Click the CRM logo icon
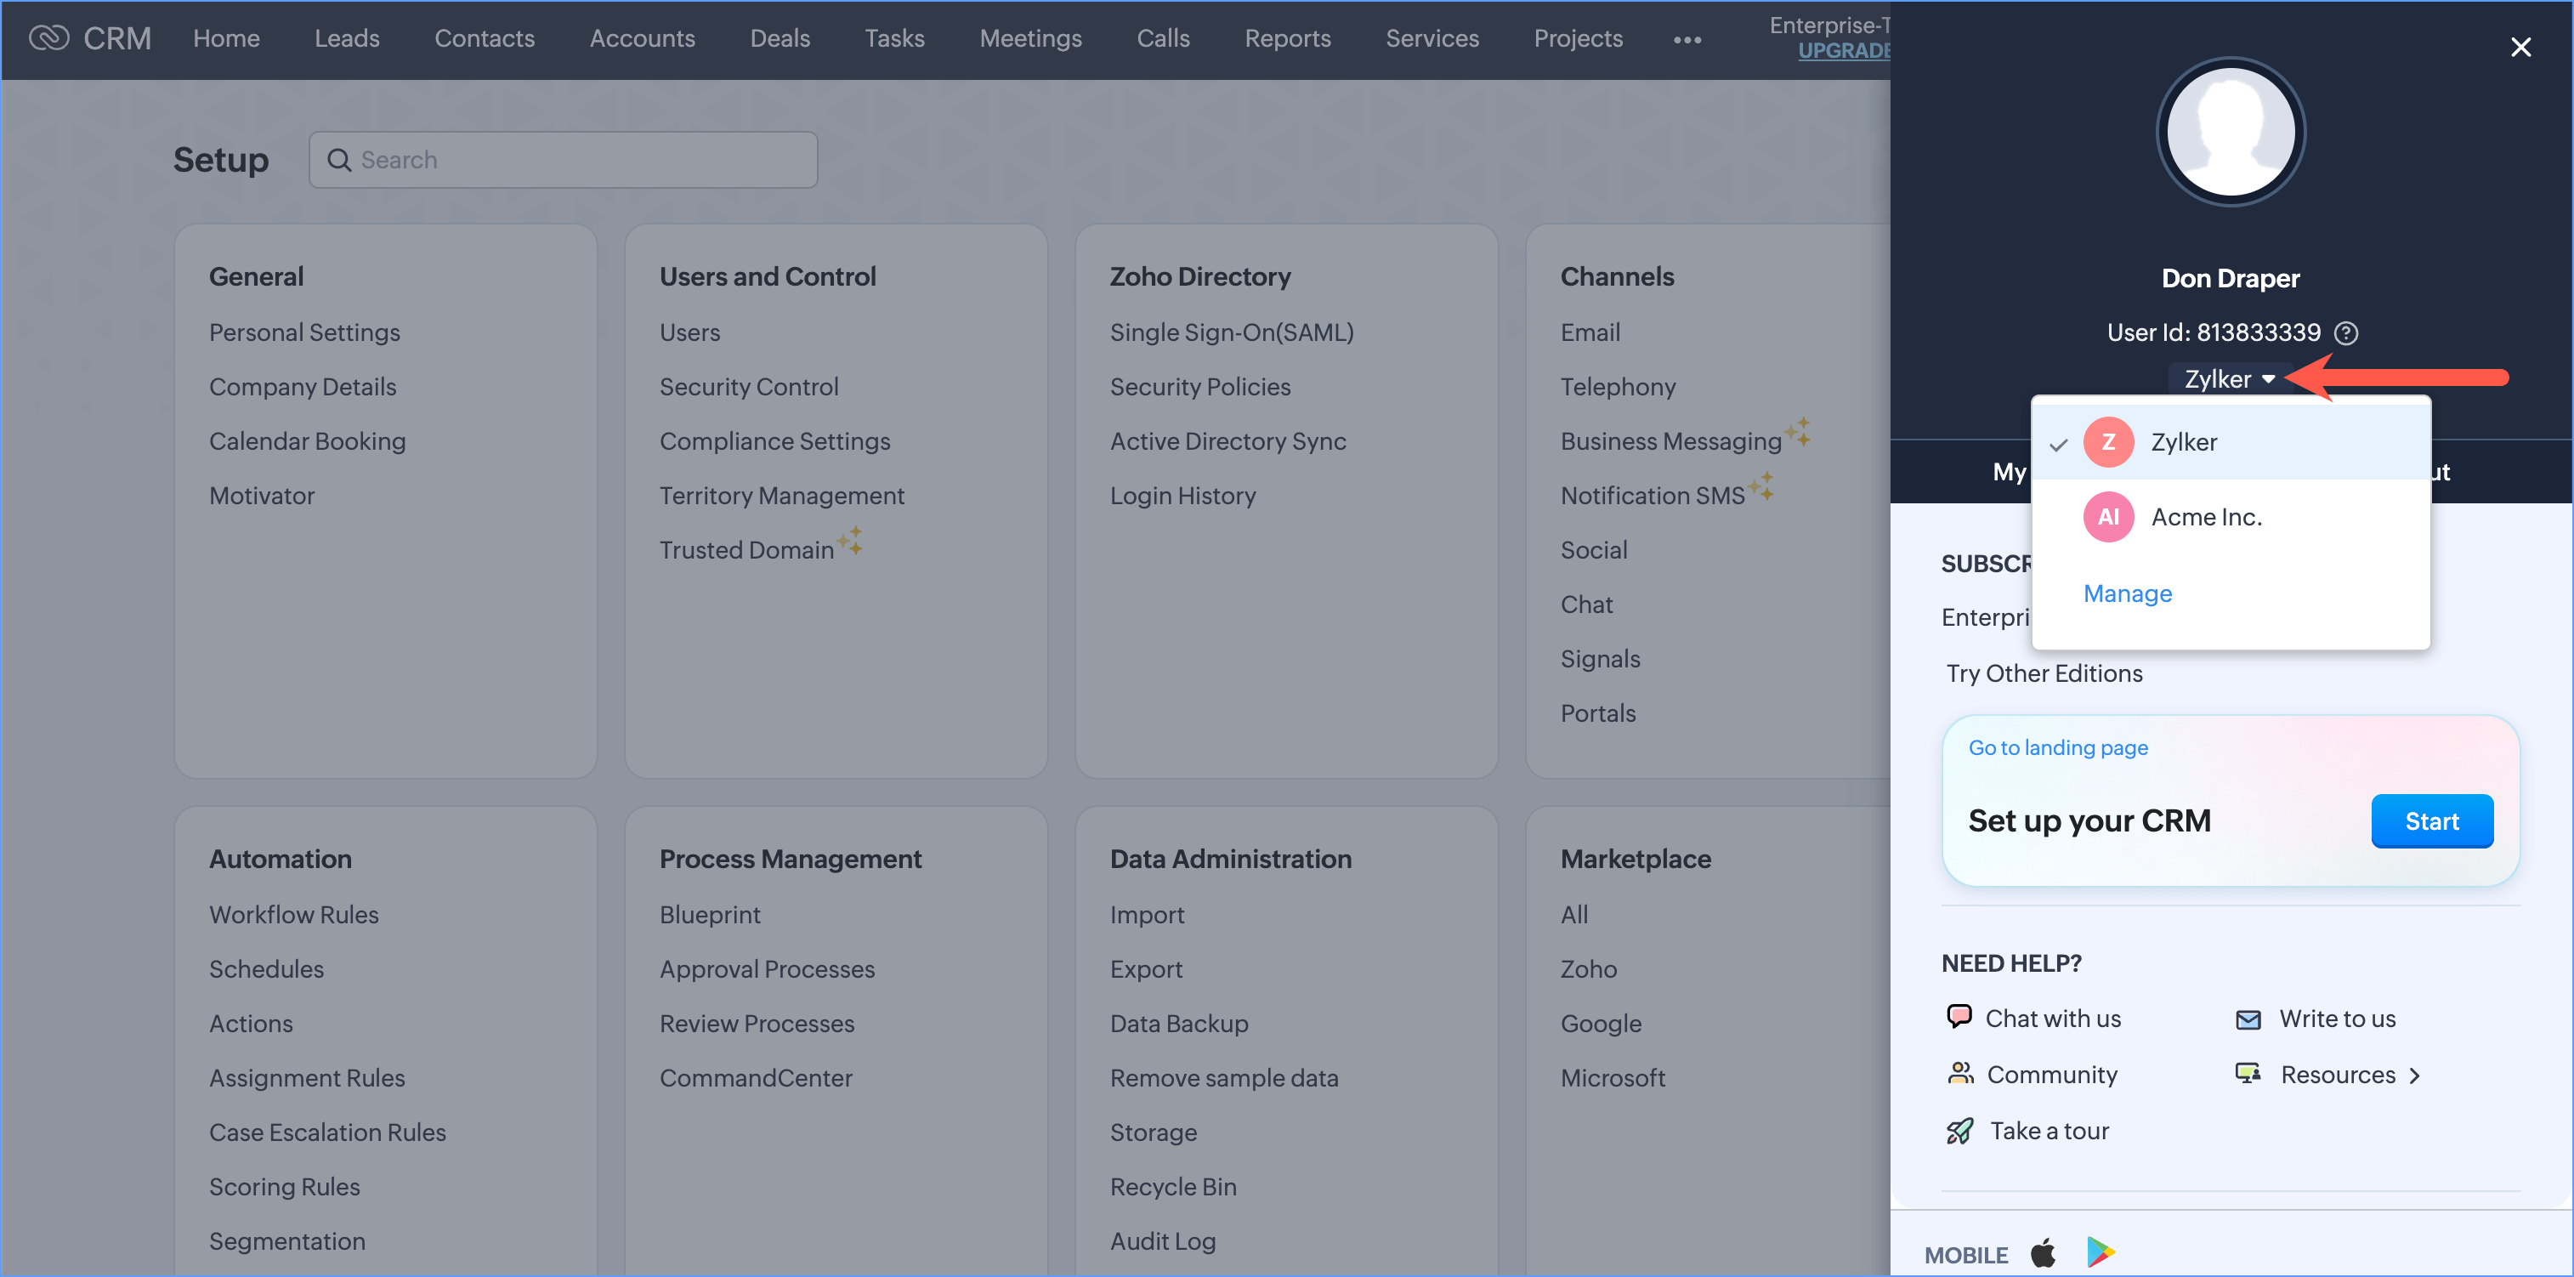Screen dimensions: 2574x1277 [x=48, y=38]
